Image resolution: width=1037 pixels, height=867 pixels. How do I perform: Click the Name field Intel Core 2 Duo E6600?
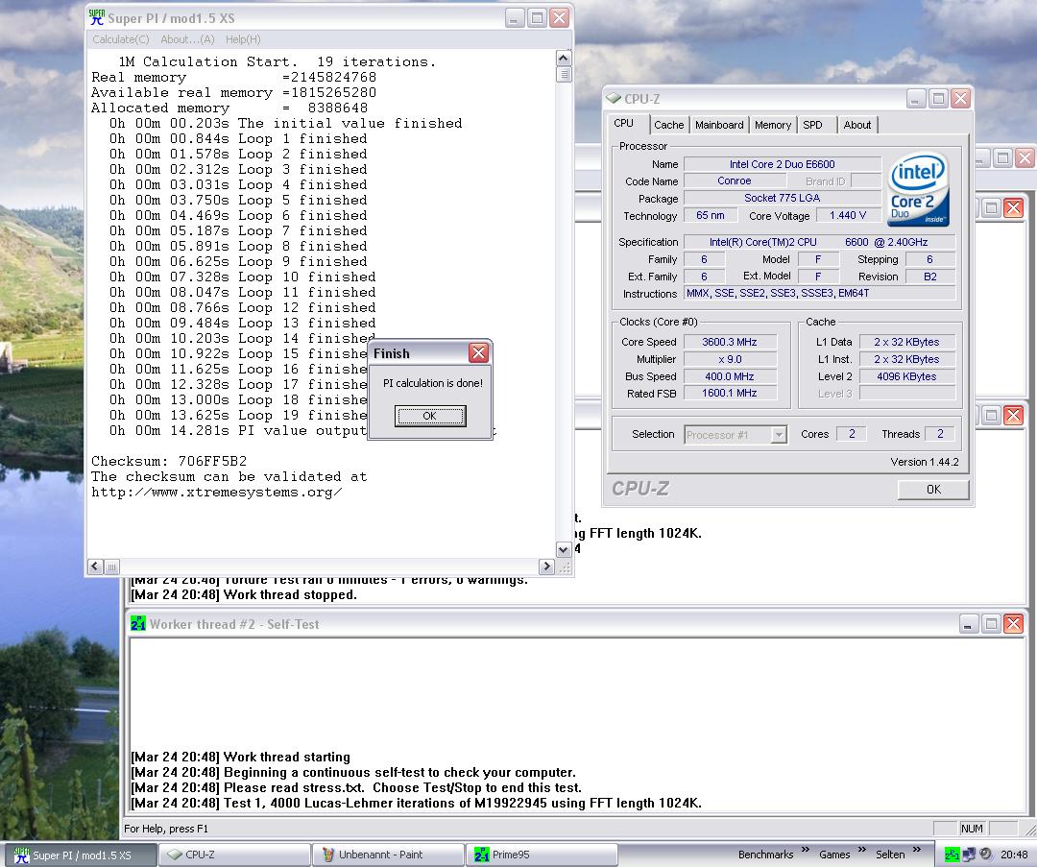click(782, 164)
